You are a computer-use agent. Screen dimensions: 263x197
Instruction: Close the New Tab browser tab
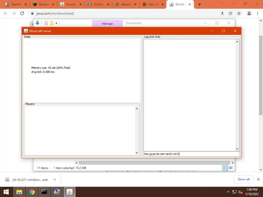163,5
